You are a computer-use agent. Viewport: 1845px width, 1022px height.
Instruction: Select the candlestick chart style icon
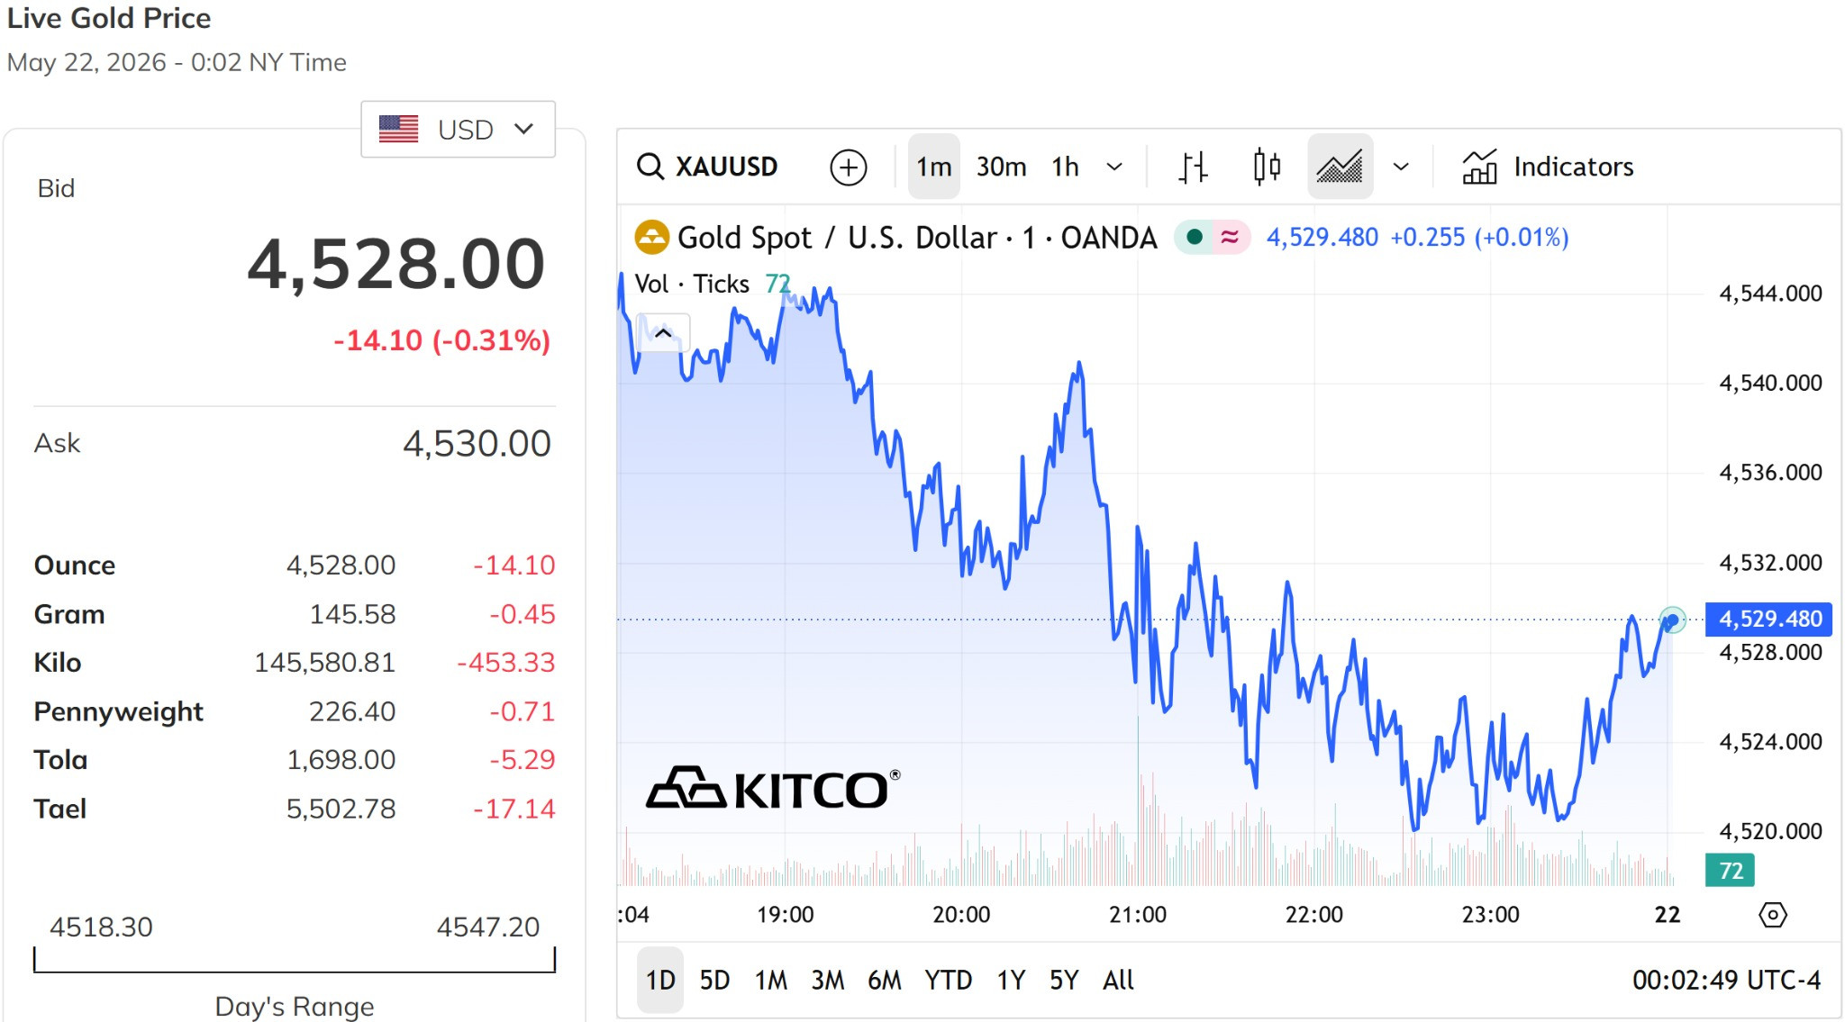1267,167
